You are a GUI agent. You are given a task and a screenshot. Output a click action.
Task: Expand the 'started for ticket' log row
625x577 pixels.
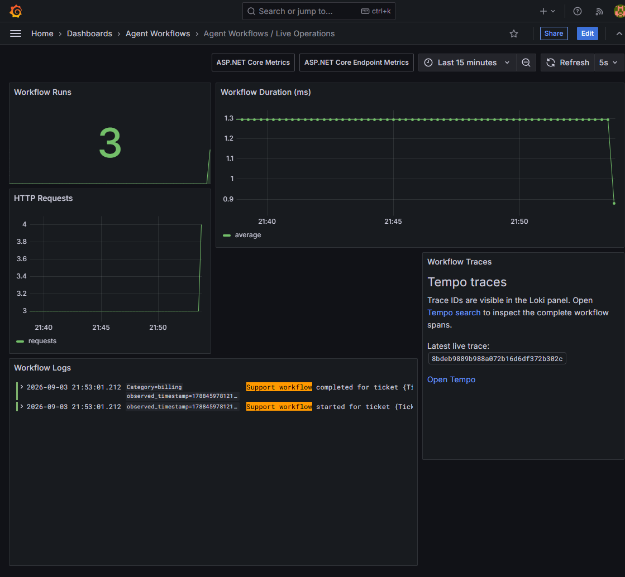click(x=22, y=406)
